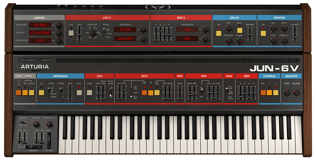Click the HPF FREQ slider
The height and width of the screenshot is (161, 316).
coord(180,93)
